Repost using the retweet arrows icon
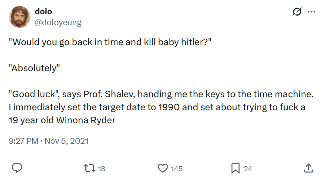This screenshot has width=323, height=178. 90,168
